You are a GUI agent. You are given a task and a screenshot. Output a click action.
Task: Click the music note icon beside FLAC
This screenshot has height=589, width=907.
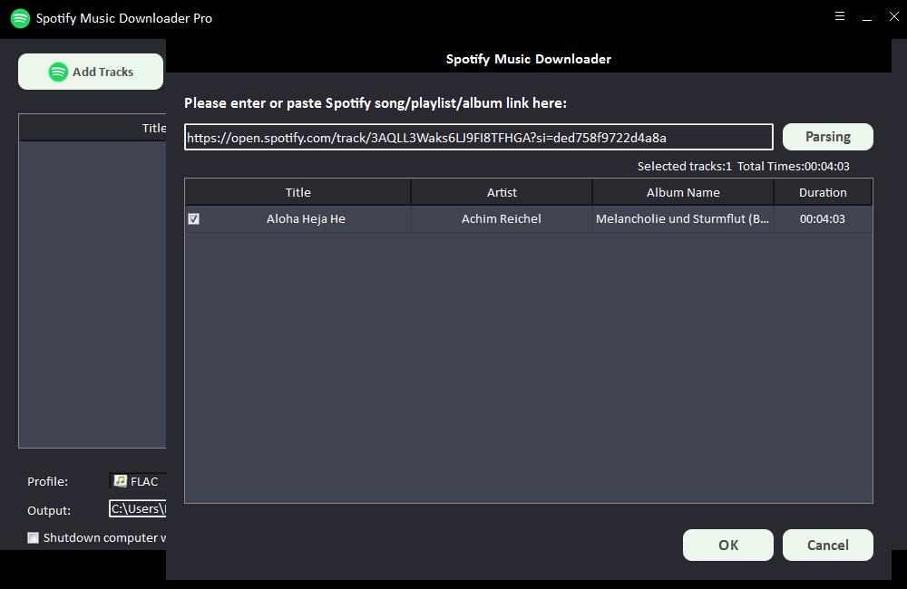point(120,481)
